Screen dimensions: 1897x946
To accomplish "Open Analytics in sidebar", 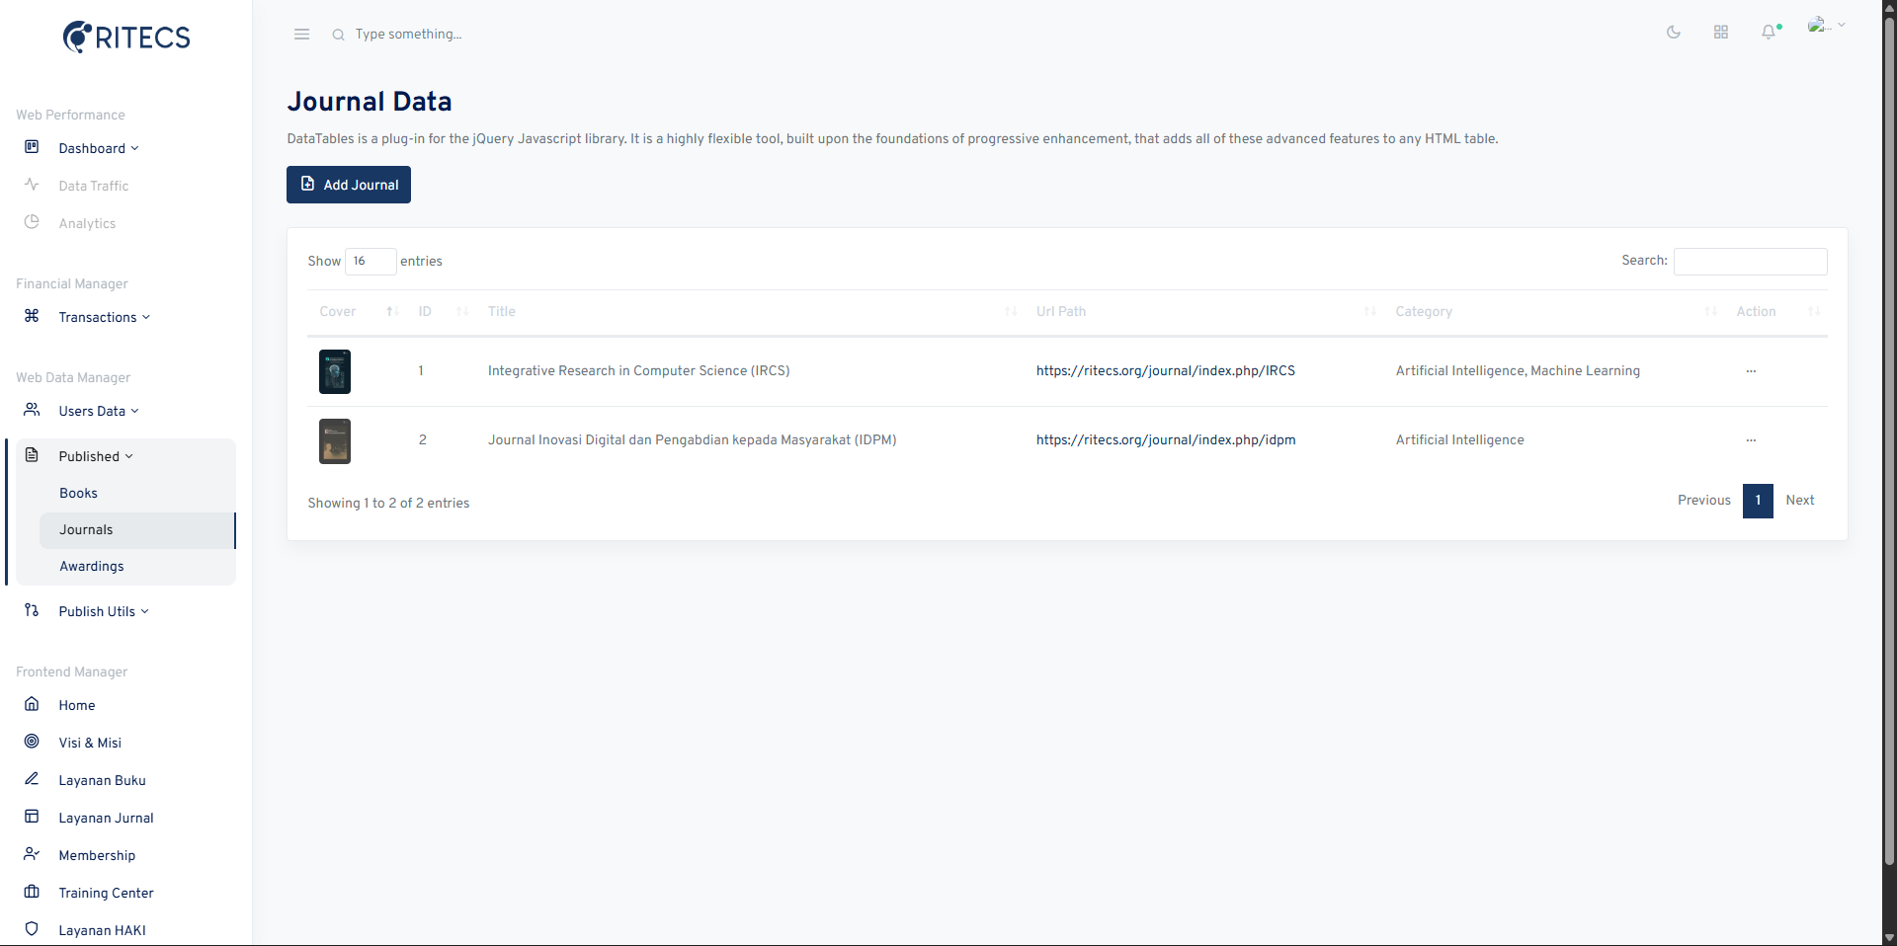I will 87,223.
